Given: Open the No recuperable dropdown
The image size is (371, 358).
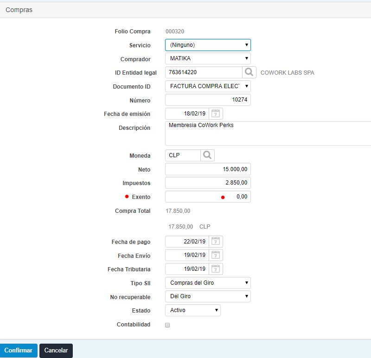Looking at the screenshot, I should point(208,296).
